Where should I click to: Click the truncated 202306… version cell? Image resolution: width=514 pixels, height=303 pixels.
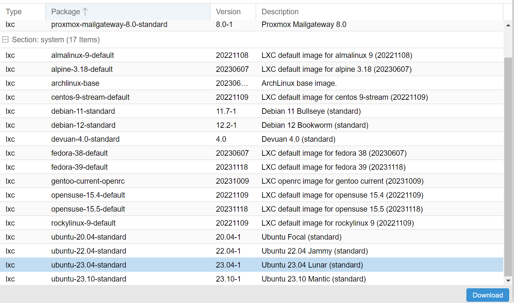233,83
